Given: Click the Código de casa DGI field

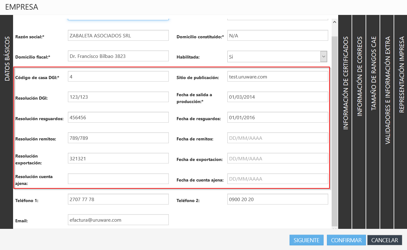Looking at the screenshot, I should point(118,77).
